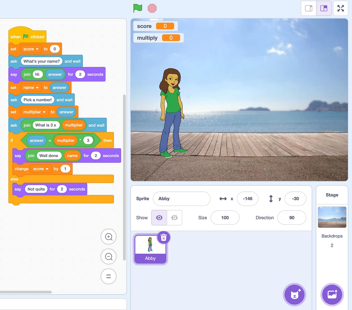Delete the Abby sprite via its trash icon

pyautogui.click(x=163, y=238)
